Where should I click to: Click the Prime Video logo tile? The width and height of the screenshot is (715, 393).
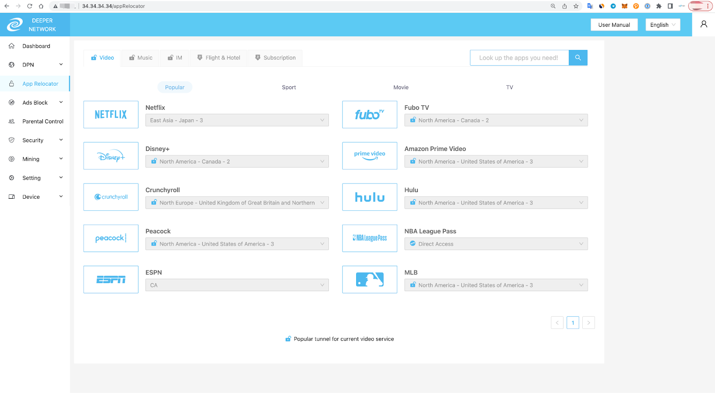point(370,156)
